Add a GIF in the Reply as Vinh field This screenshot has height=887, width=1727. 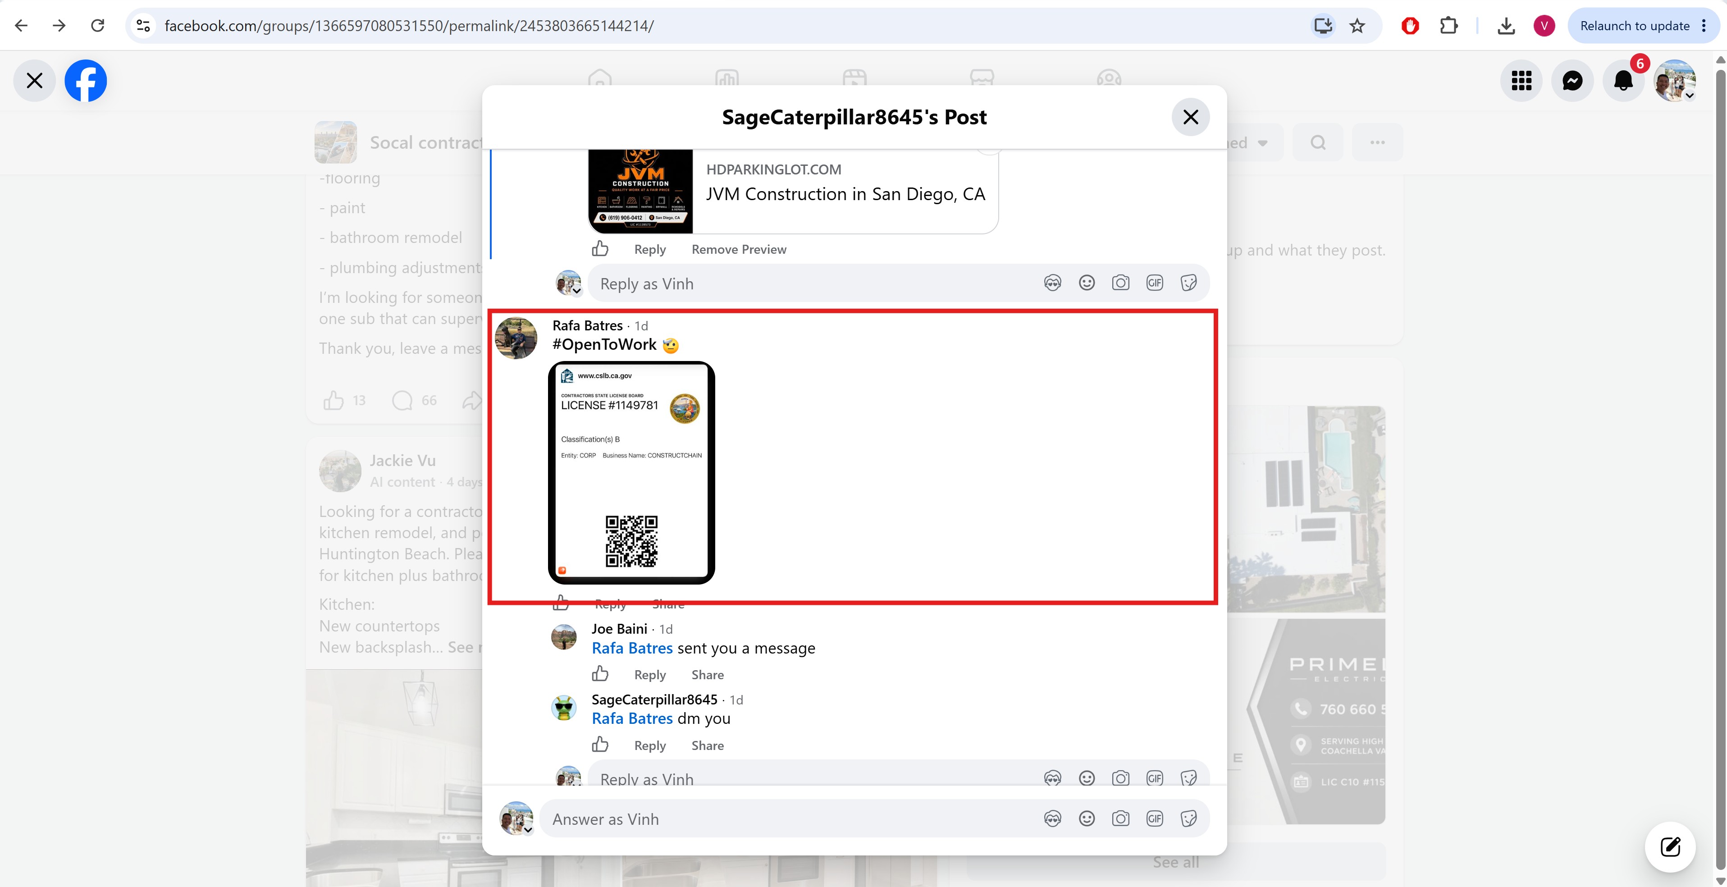click(1155, 283)
